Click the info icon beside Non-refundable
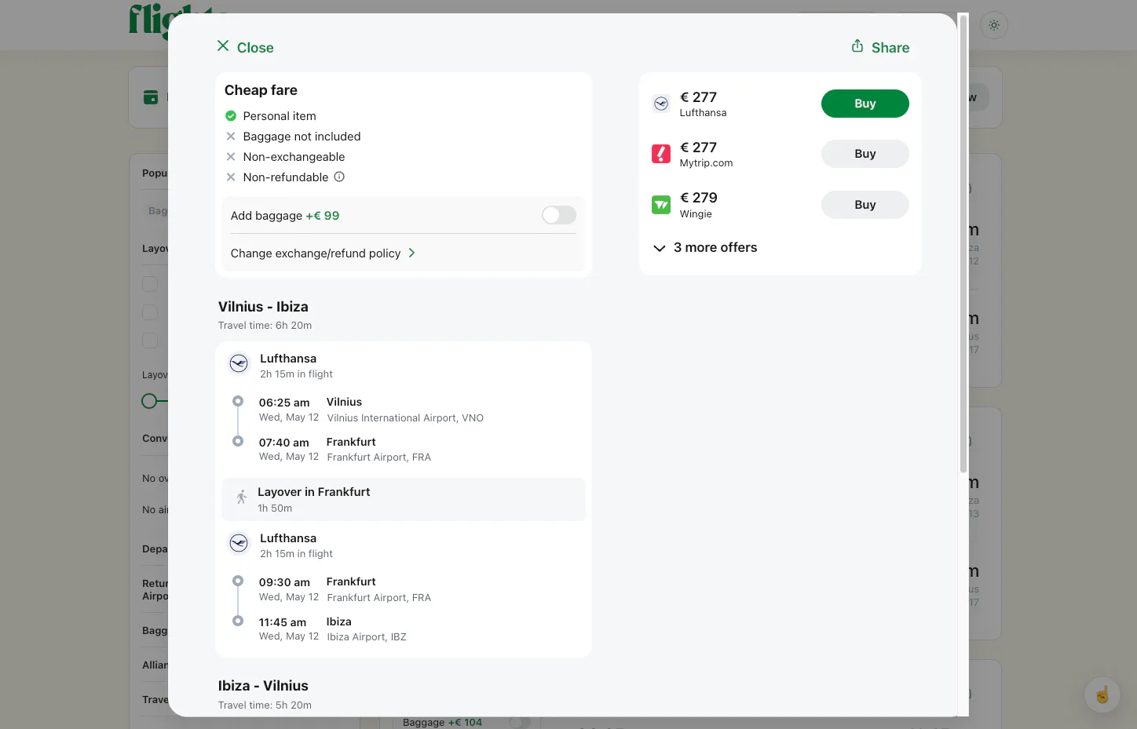Screen dimensions: 1137x729 point(339,177)
